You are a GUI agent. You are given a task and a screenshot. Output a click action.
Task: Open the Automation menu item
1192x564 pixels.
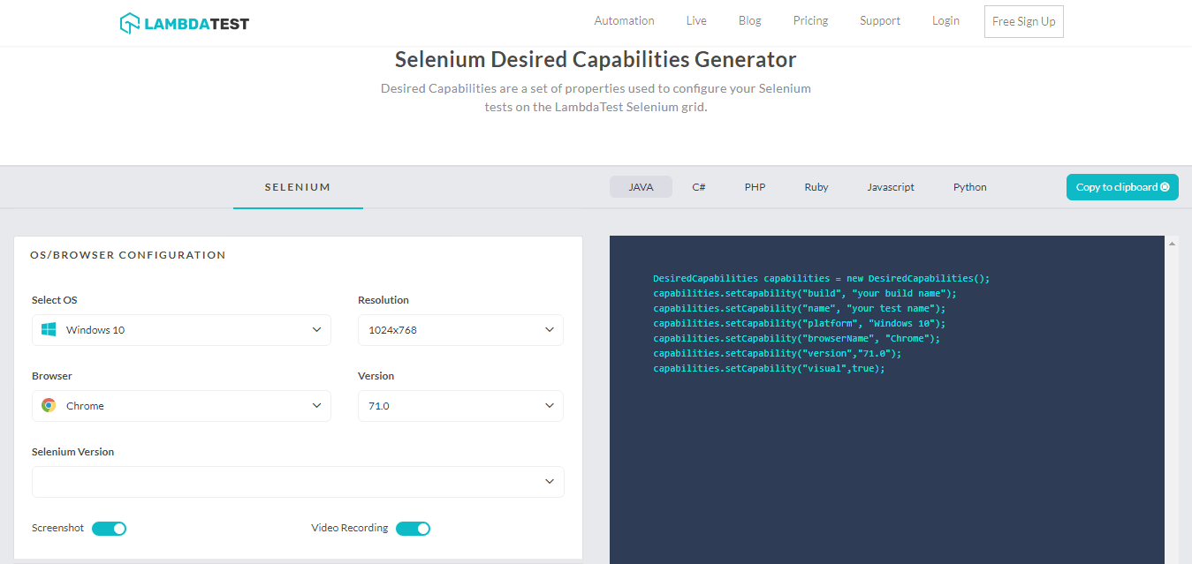pos(624,20)
